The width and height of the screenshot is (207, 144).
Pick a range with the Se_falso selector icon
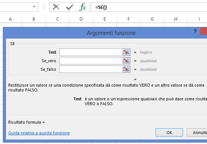tap(126, 69)
